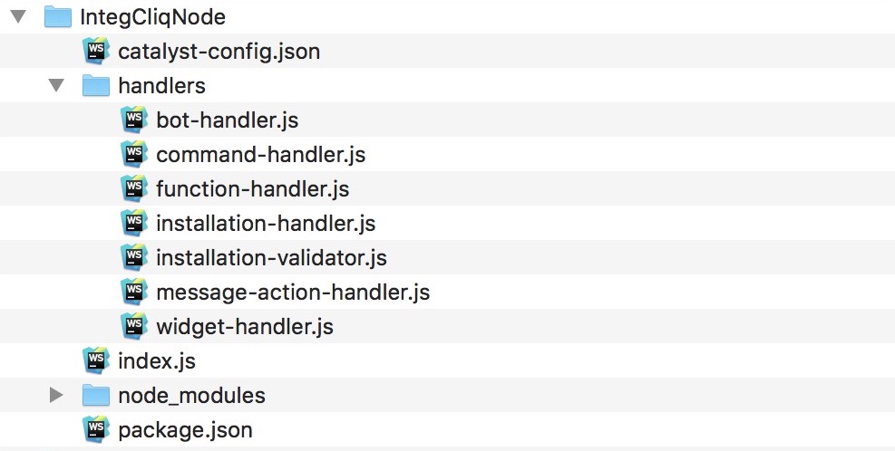895x451 pixels.
Task: Click the file icon beside package.json
Action: 96,429
